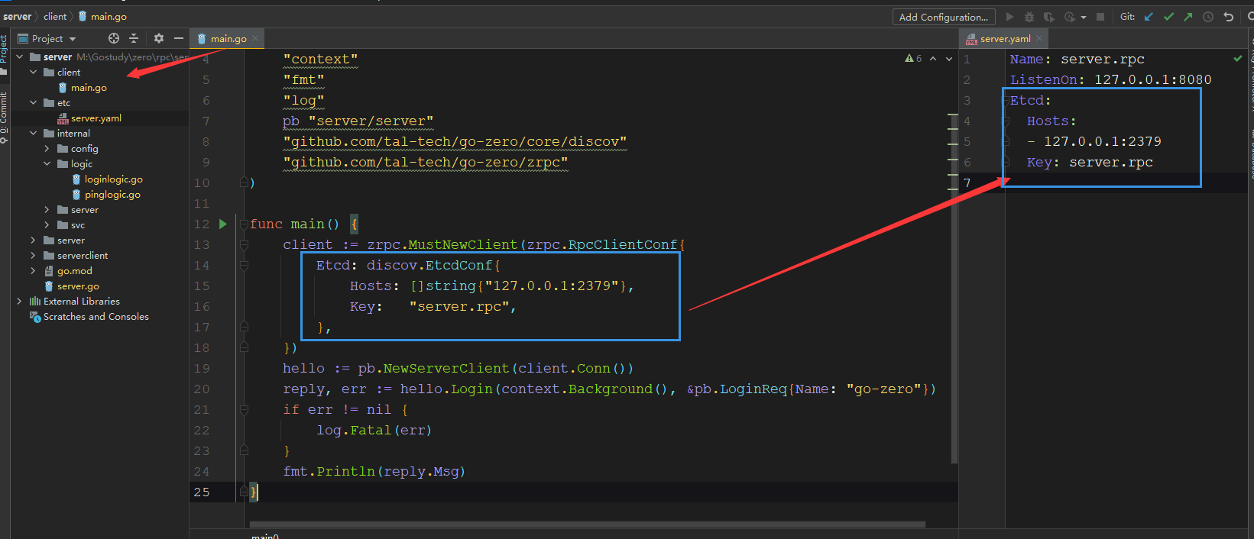1254x539 pixels.
Task: Click the main.go breadcrumb in navigation bar
Action: coord(102,16)
